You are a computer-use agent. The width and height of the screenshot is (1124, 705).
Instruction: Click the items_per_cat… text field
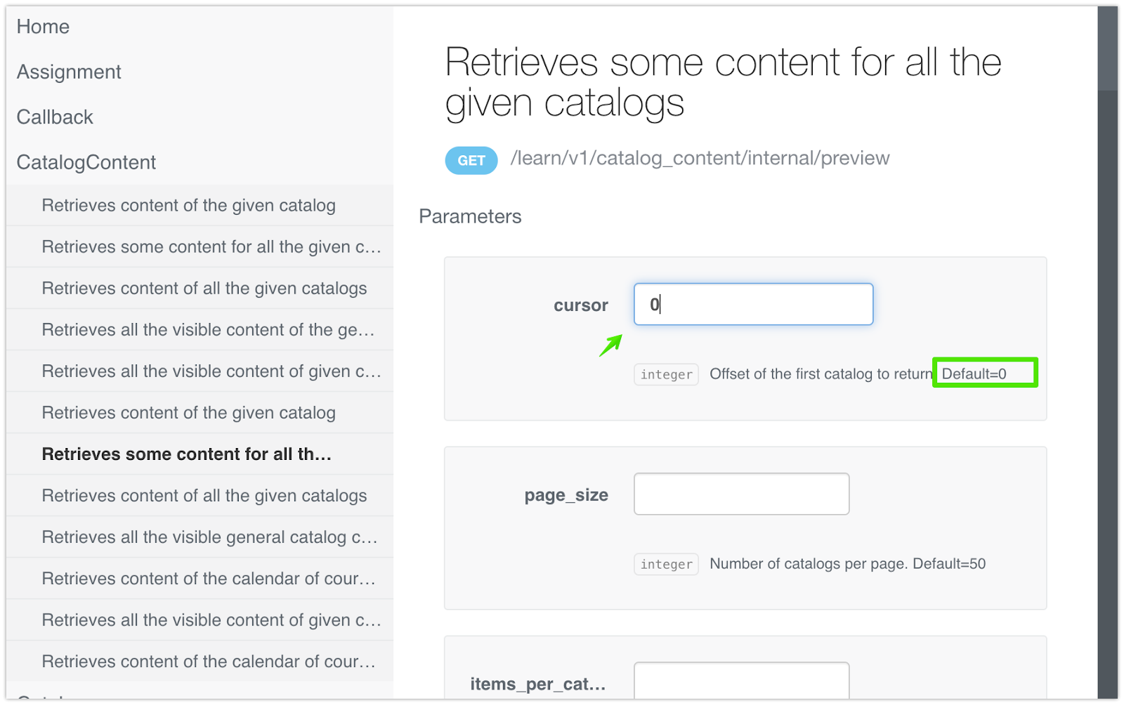pos(741,681)
